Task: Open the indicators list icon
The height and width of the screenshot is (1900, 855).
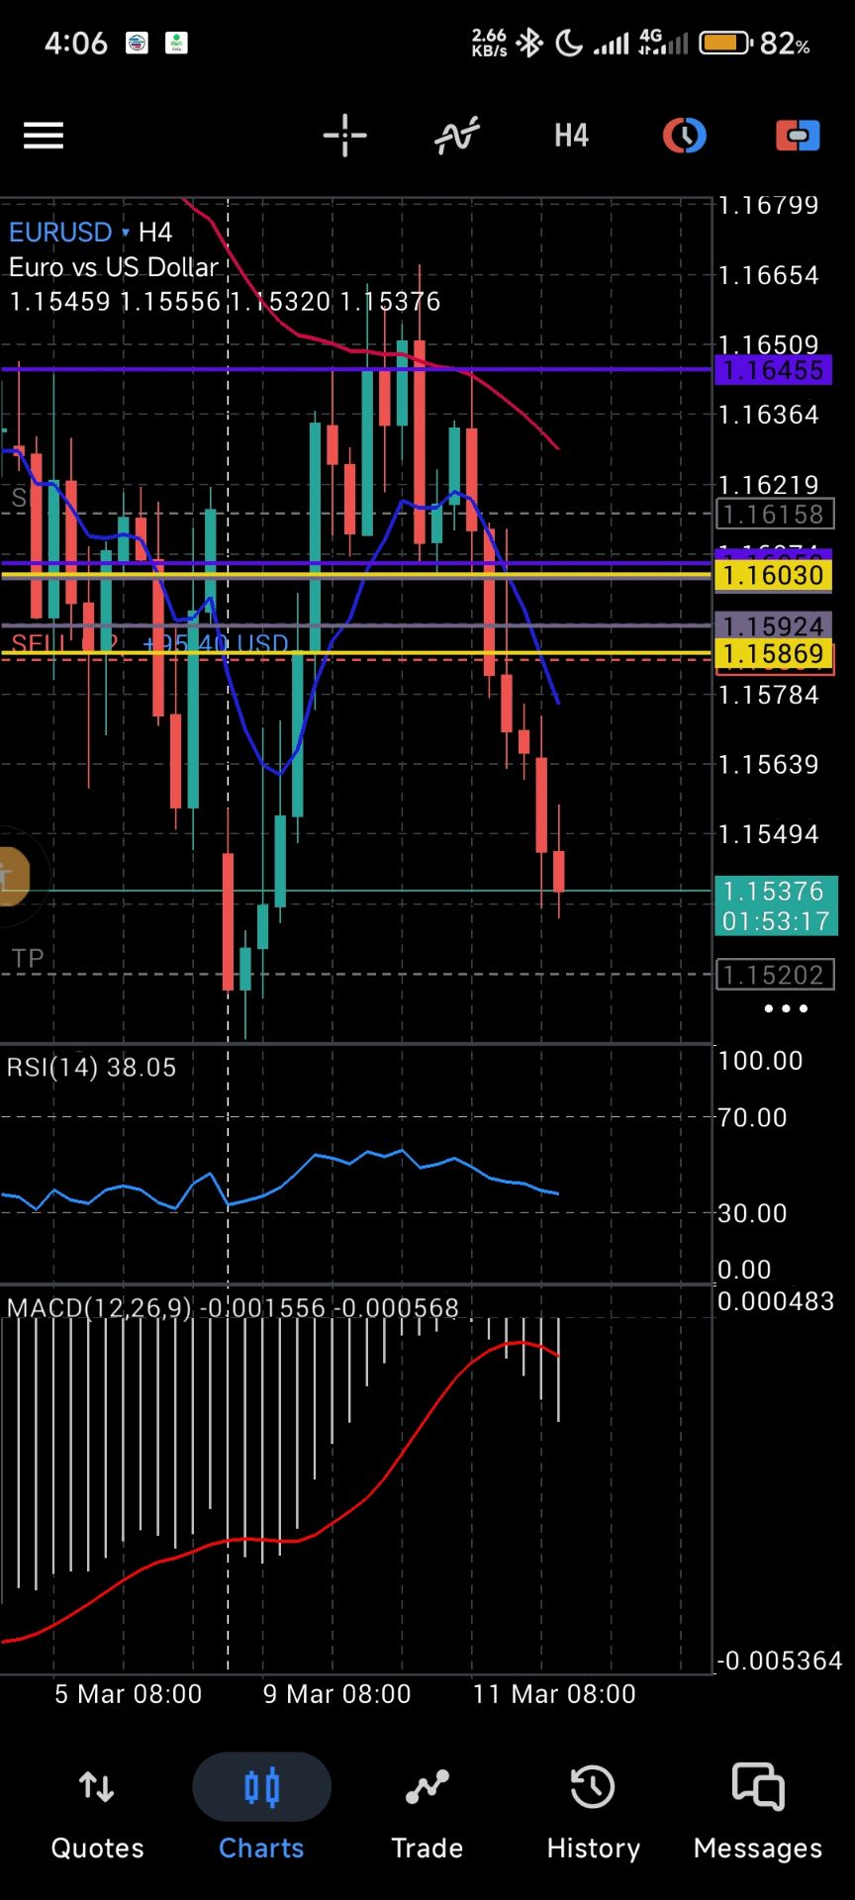Action: click(457, 136)
